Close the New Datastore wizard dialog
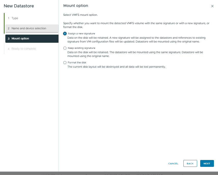This screenshot has height=175, width=218. click(x=212, y=6)
